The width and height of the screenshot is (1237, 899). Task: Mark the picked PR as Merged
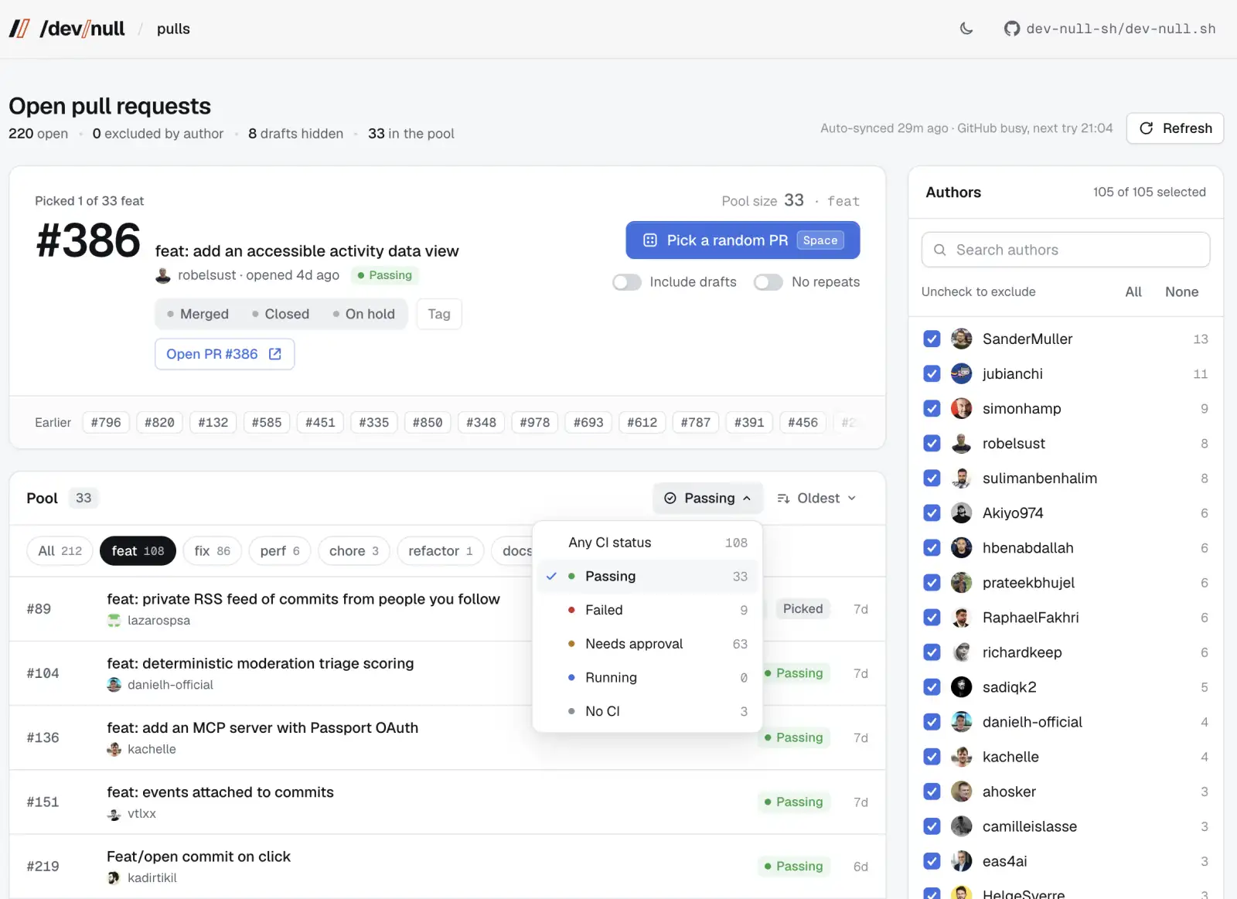coord(198,314)
